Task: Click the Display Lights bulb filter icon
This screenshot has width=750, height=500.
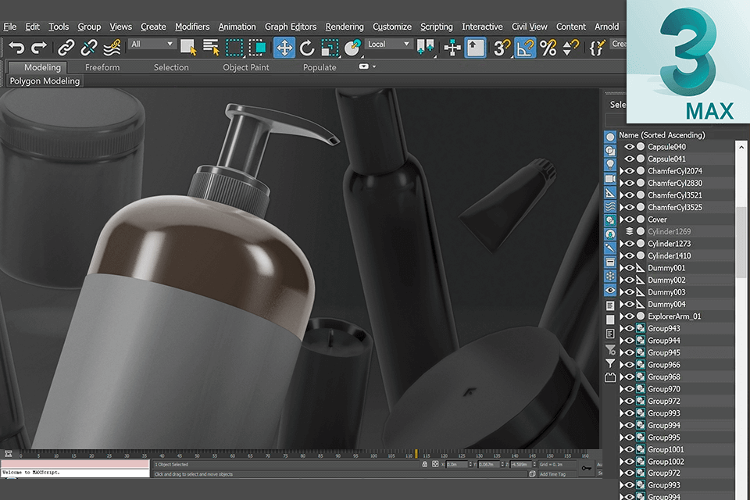Action: [610, 165]
